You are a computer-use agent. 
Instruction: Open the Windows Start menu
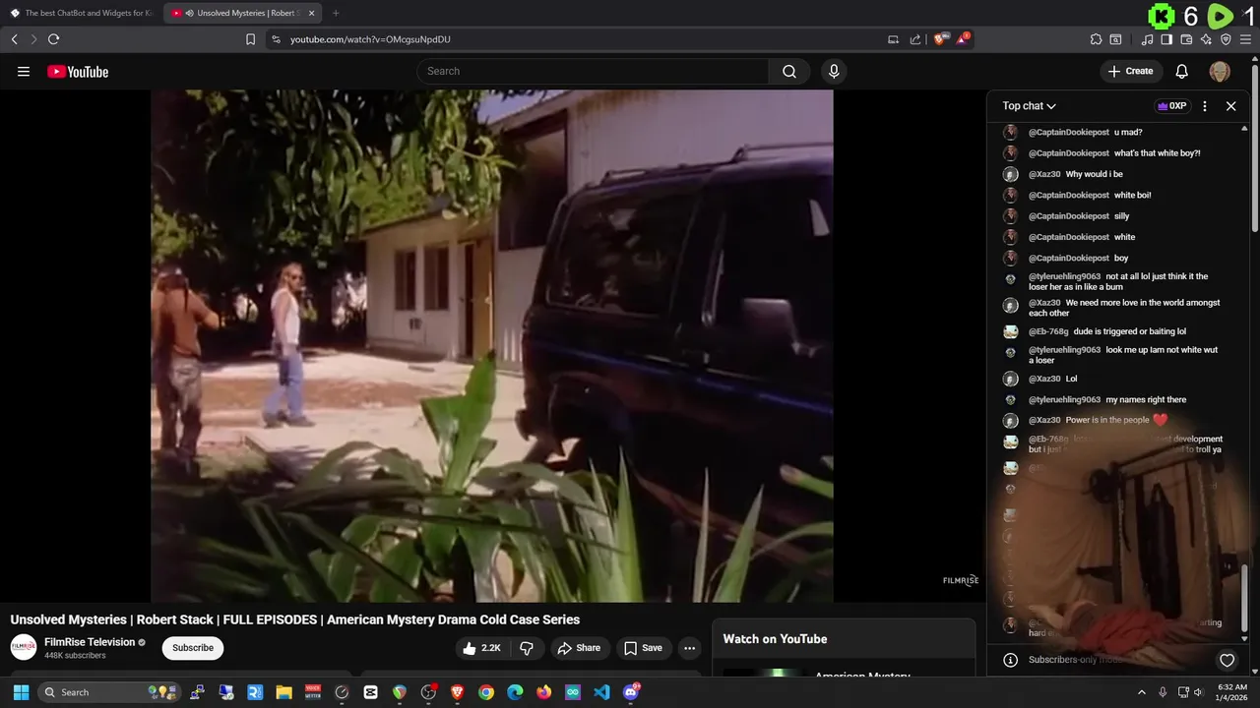[x=21, y=692]
